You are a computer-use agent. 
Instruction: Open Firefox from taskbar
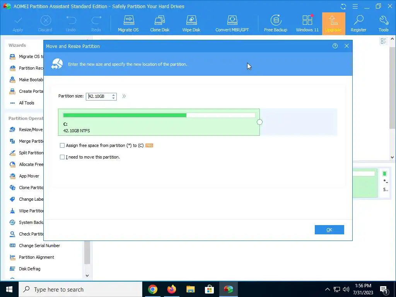[172, 289]
